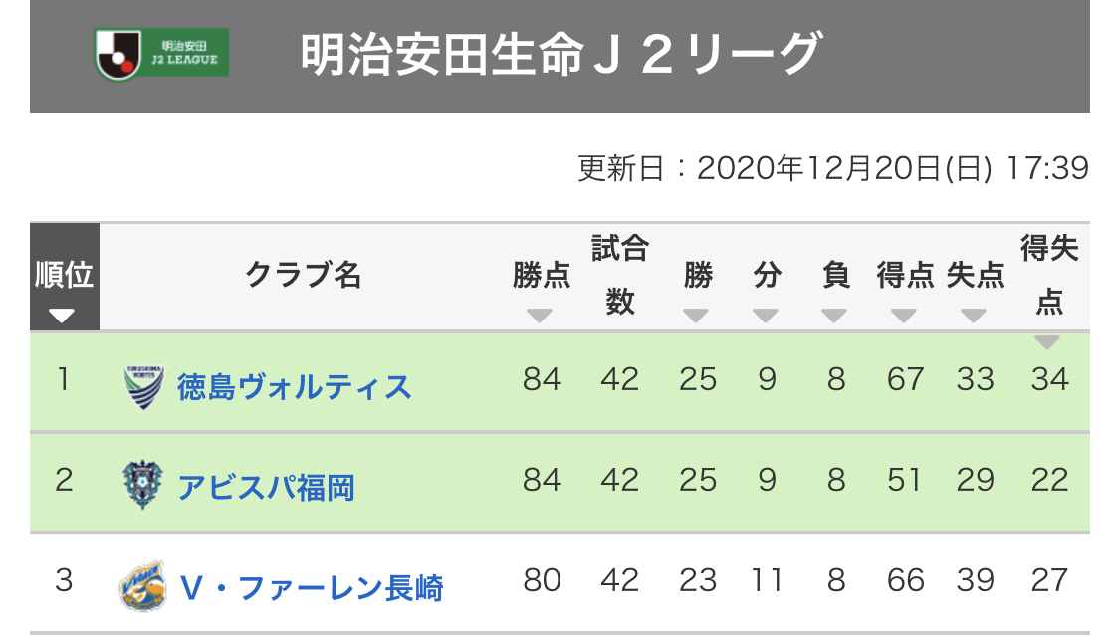This screenshot has width=1120, height=641.
Task: Sort by 得点 column arrow
Action: tap(904, 315)
